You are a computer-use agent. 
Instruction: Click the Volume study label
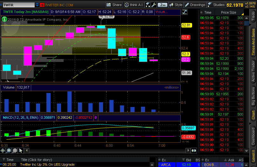coord(9,87)
